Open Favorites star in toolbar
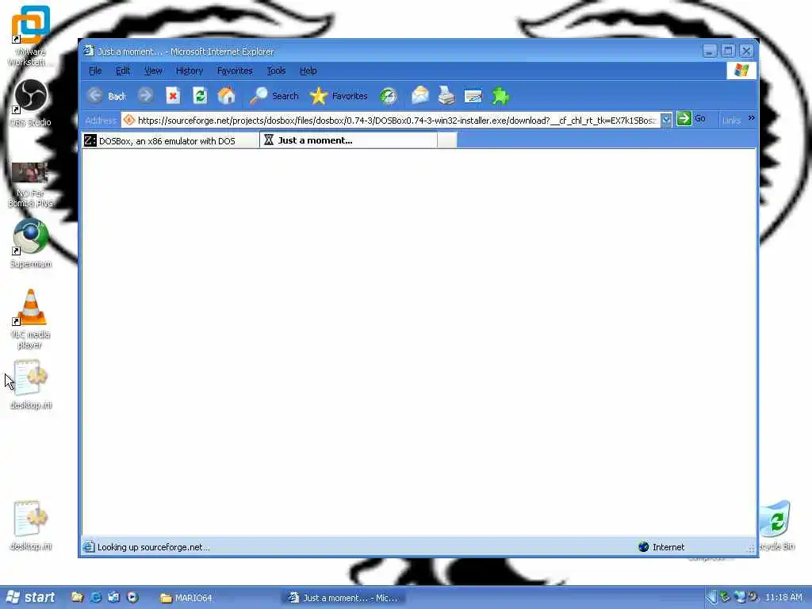The image size is (812, 609). point(338,96)
